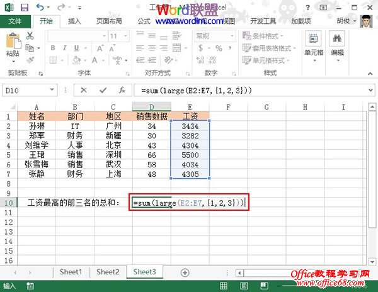Click the Cut scissors icon
This screenshot has height=292, width=378.
tap(30, 36)
